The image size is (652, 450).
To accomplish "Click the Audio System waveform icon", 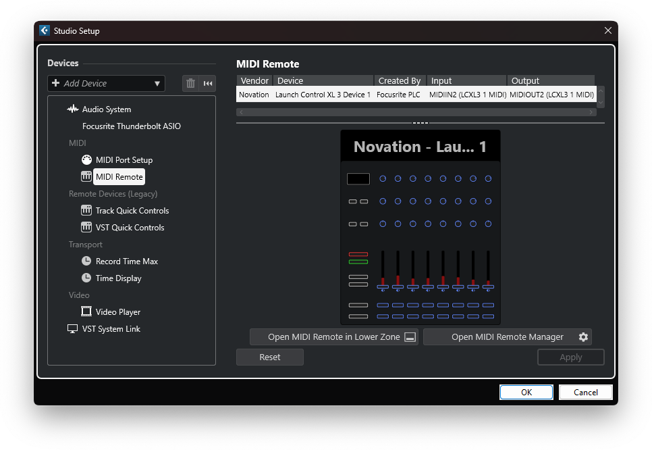I will point(73,109).
